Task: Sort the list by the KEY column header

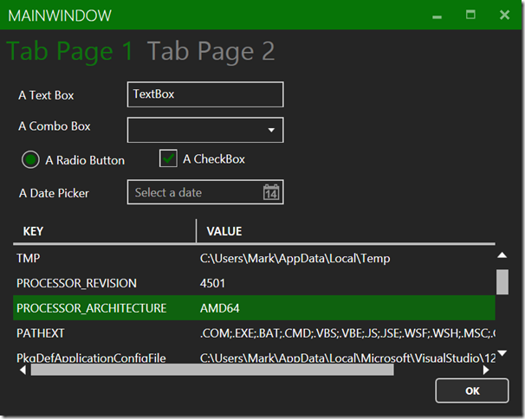Action: click(104, 231)
